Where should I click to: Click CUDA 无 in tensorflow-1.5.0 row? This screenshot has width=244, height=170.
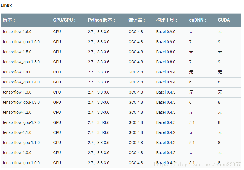(220, 52)
